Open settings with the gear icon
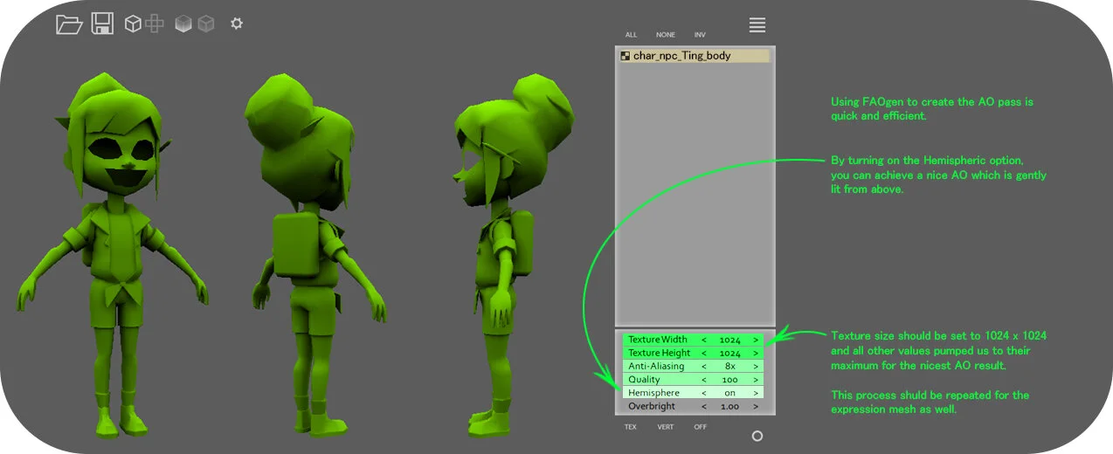 237,24
